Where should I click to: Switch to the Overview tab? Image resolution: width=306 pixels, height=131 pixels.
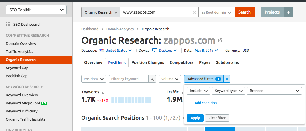click(x=93, y=62)
